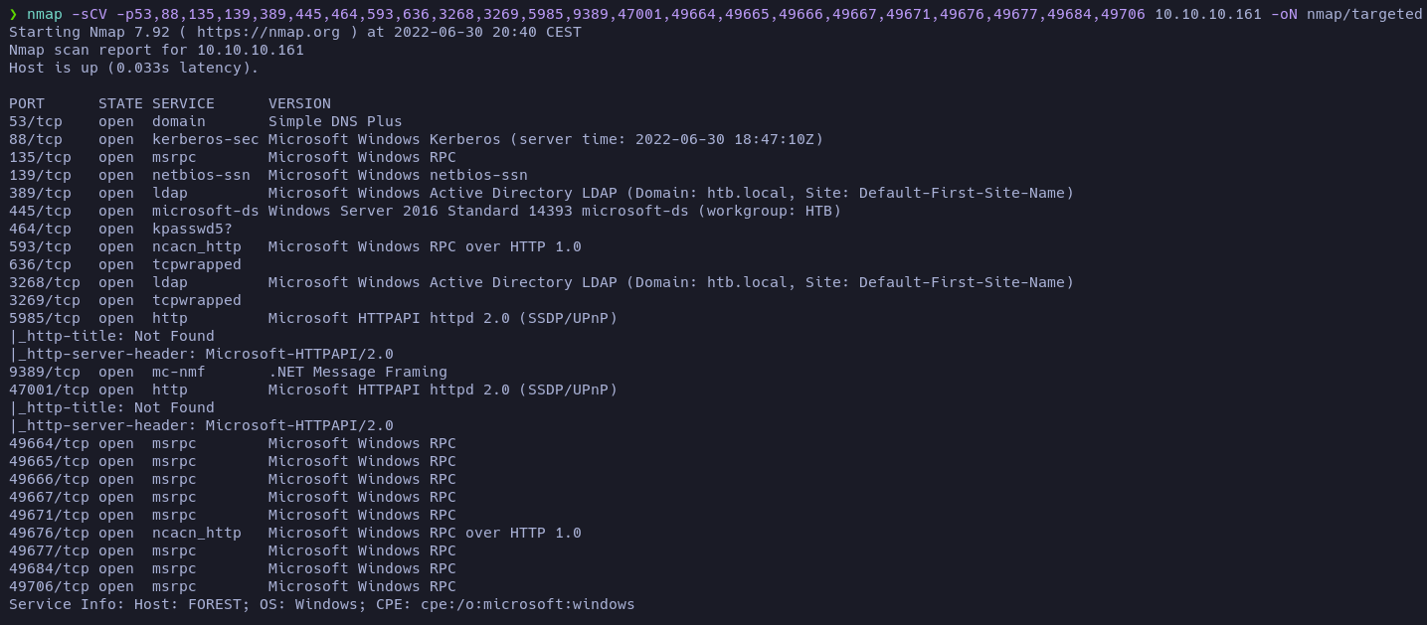Click the STATE column header
1427x625 pixels.
[x=120, y=103]
